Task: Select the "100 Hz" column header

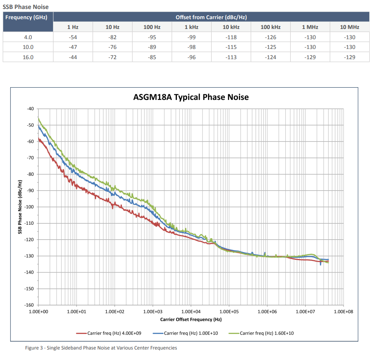Action: click(152, 27)
